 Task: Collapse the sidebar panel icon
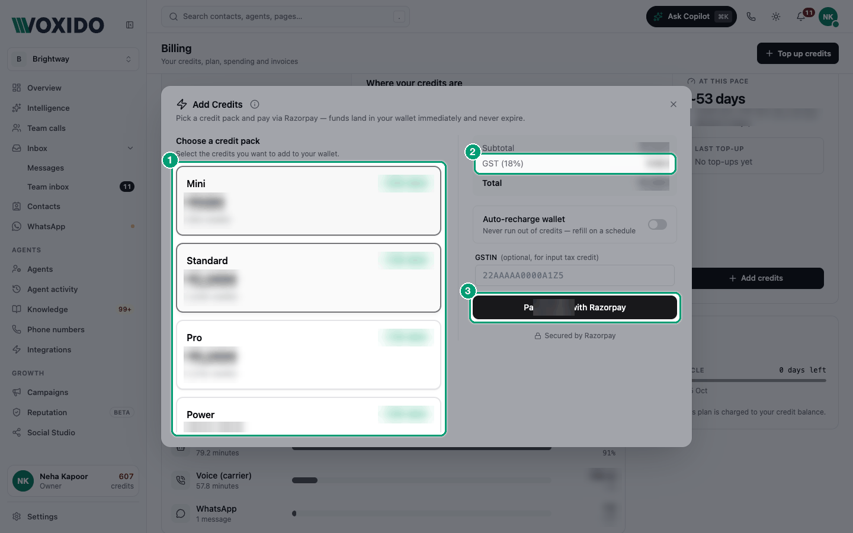[130, 25]
